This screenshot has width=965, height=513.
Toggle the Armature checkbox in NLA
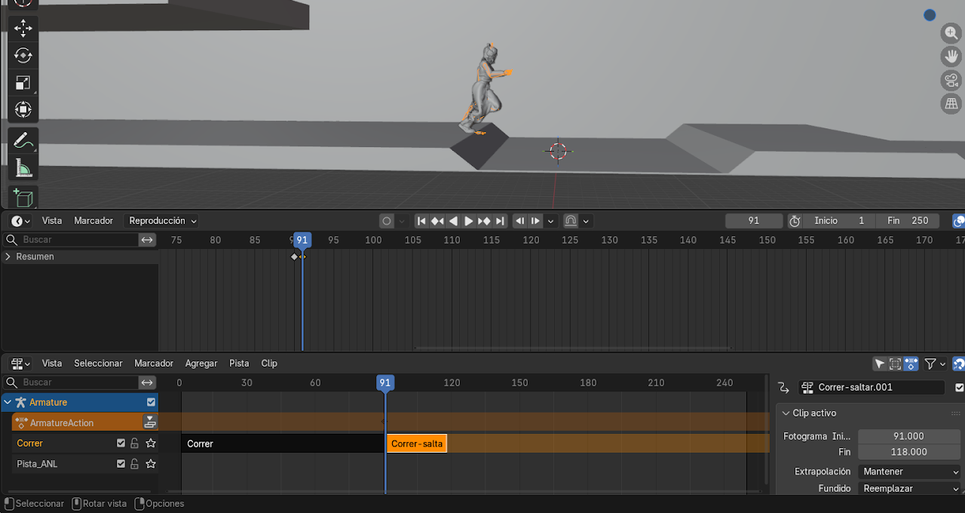coord(151,403)
